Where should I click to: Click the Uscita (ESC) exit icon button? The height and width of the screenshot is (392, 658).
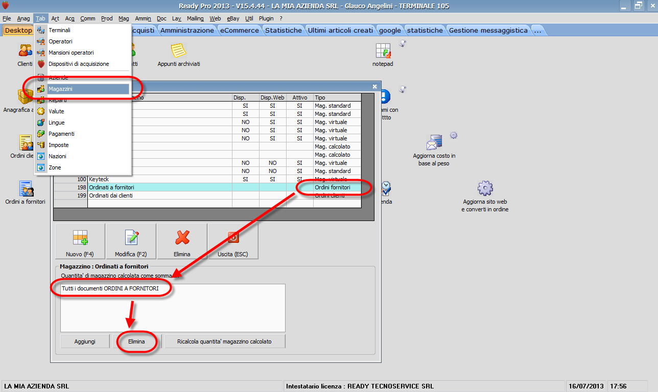tap(233, 241)
